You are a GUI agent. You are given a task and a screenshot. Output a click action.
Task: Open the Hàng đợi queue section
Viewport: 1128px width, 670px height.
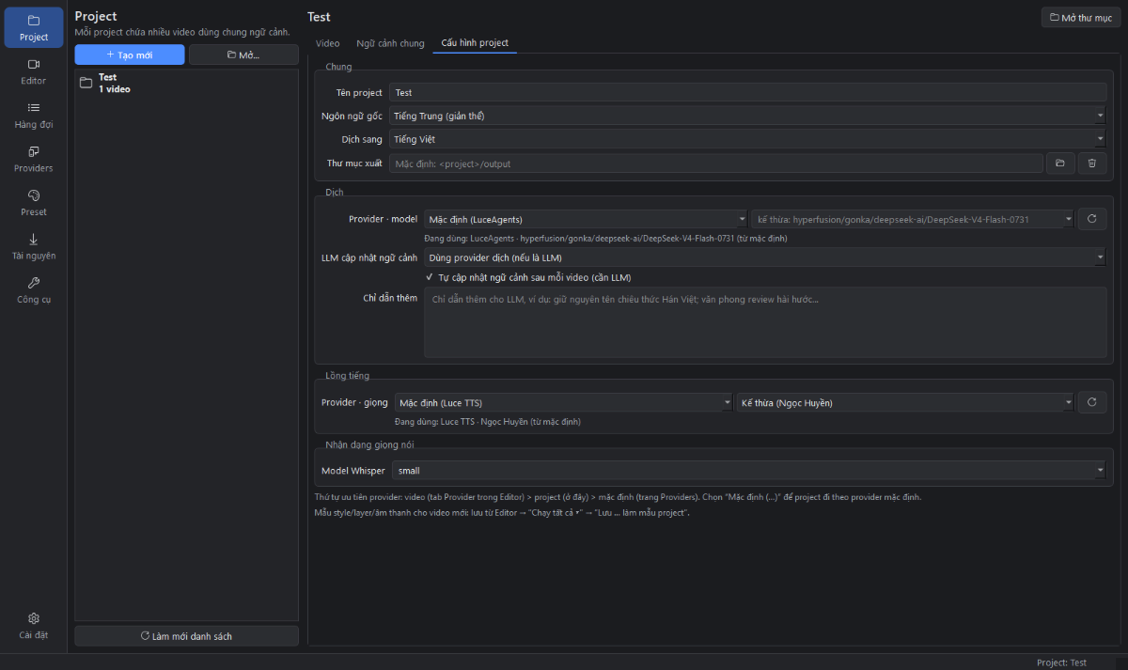[x=33, y=115]
